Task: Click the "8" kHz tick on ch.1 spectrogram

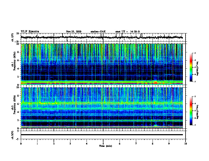Action: 18,52
